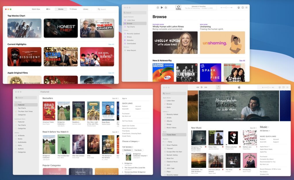The height and width of the screenshot is (180, 294).
Task: See all Current Highlights movies
Action: pyautogui.click(x=111, y=44)
